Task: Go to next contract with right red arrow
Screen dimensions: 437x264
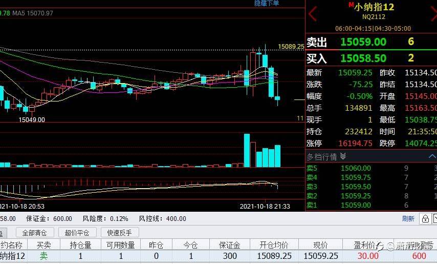Action: (x=433, y=13)
